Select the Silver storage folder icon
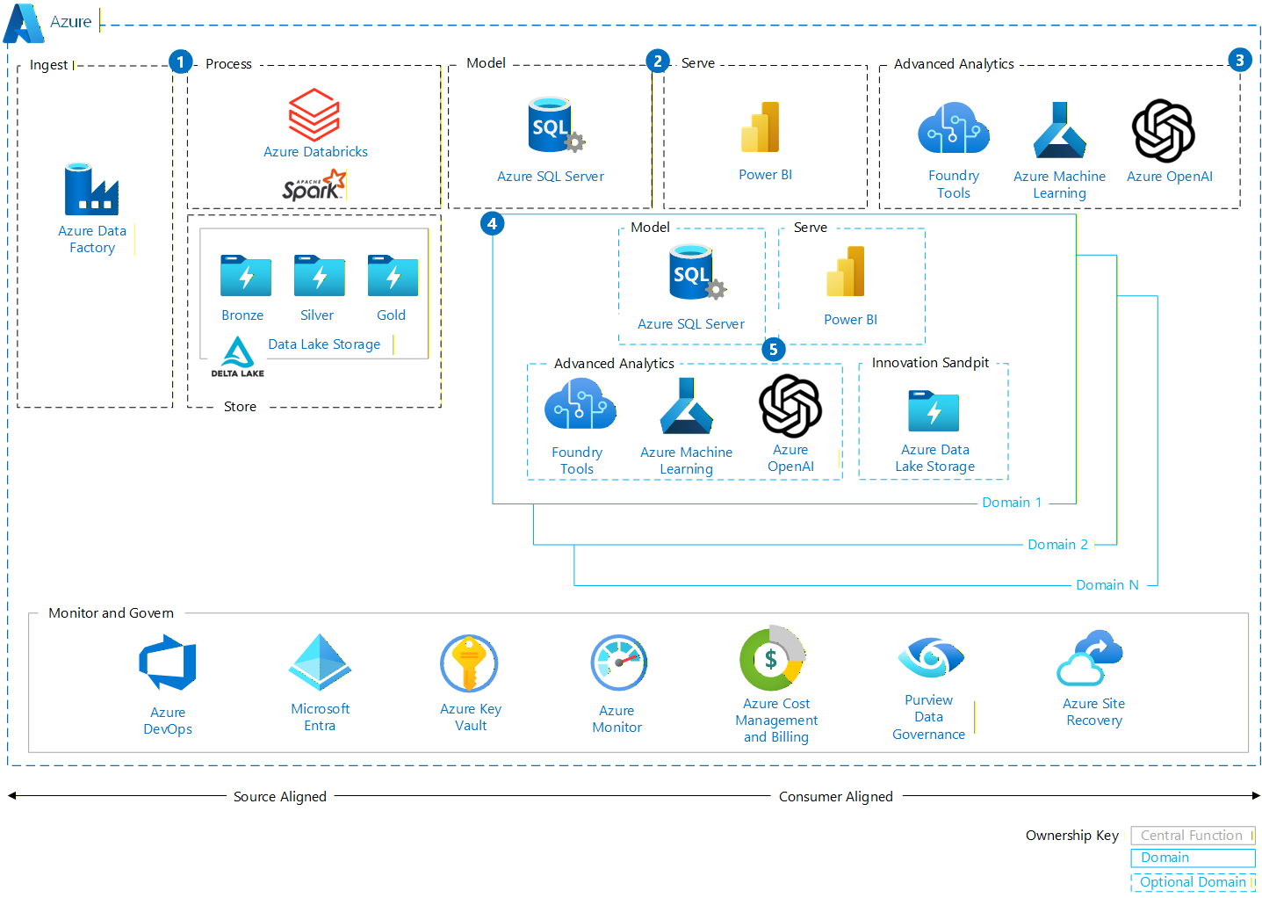Screen dimensions: 1262x898 [320, 276]
